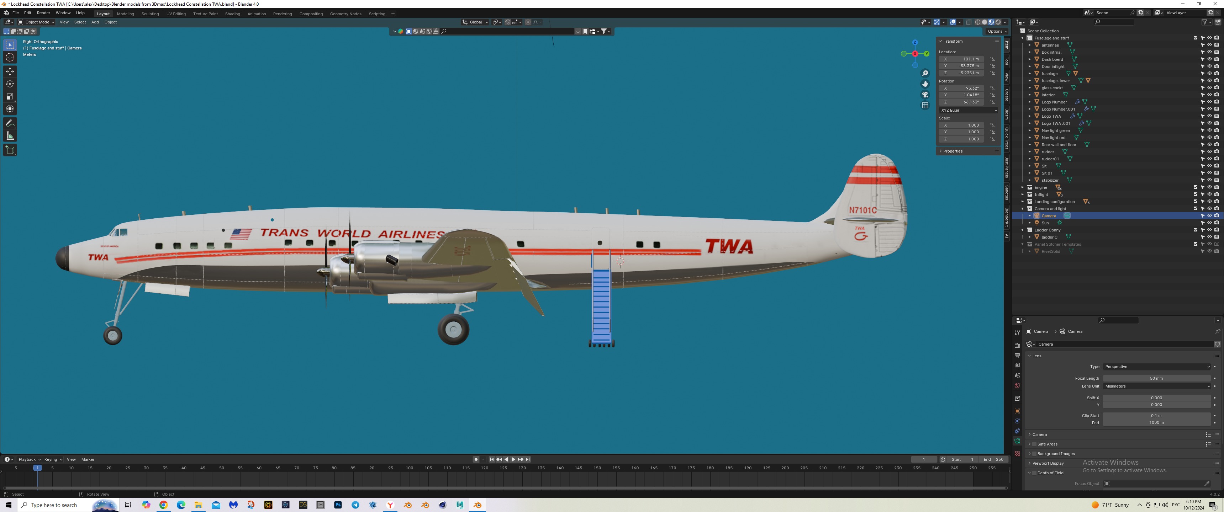Toggle camera view with the camera gizmo icon
The width and height of the screenshot is (1224, 512).
925,95
